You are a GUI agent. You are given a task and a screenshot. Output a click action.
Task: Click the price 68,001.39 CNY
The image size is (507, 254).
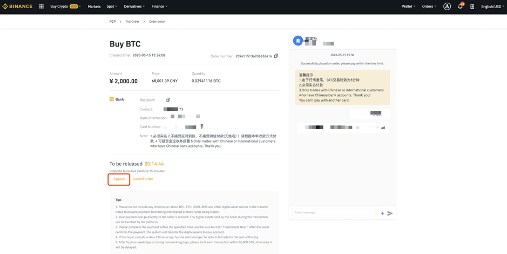point(165,81)
